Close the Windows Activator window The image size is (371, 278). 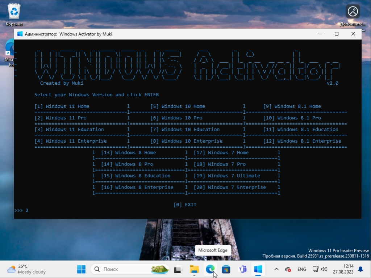pos(353,34)
